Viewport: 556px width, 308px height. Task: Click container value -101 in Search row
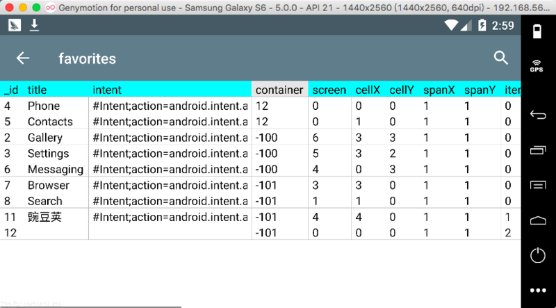click(x=267, y=201)
